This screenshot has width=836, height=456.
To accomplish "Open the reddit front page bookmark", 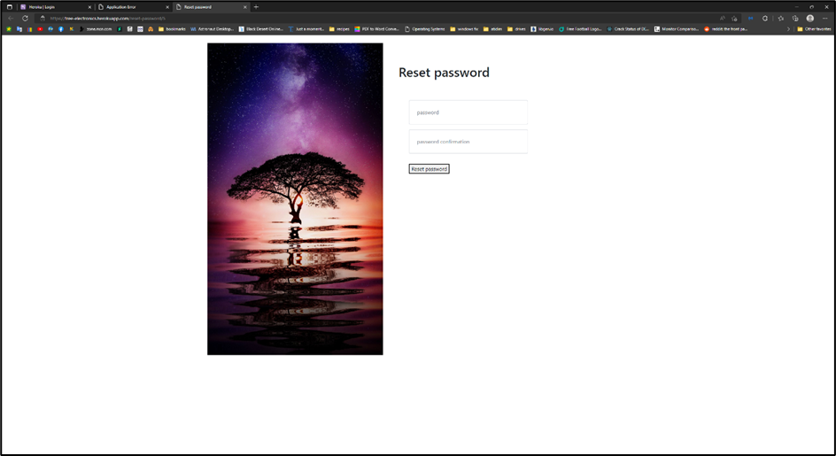I will pos(725,29).
